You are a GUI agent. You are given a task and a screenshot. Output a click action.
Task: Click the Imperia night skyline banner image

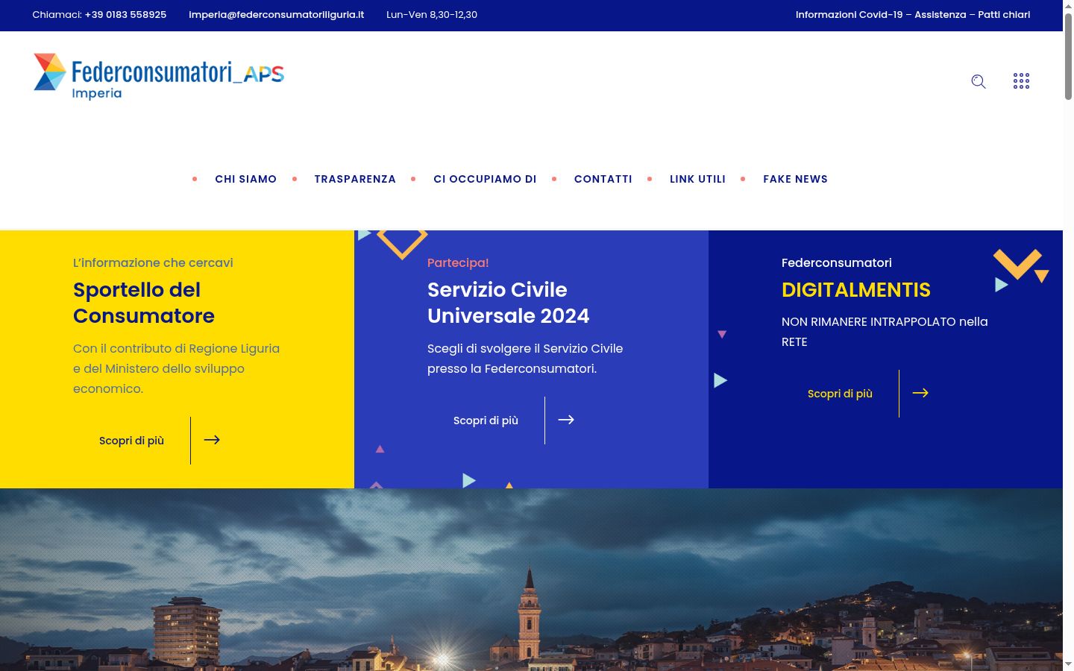pos(531,579)
